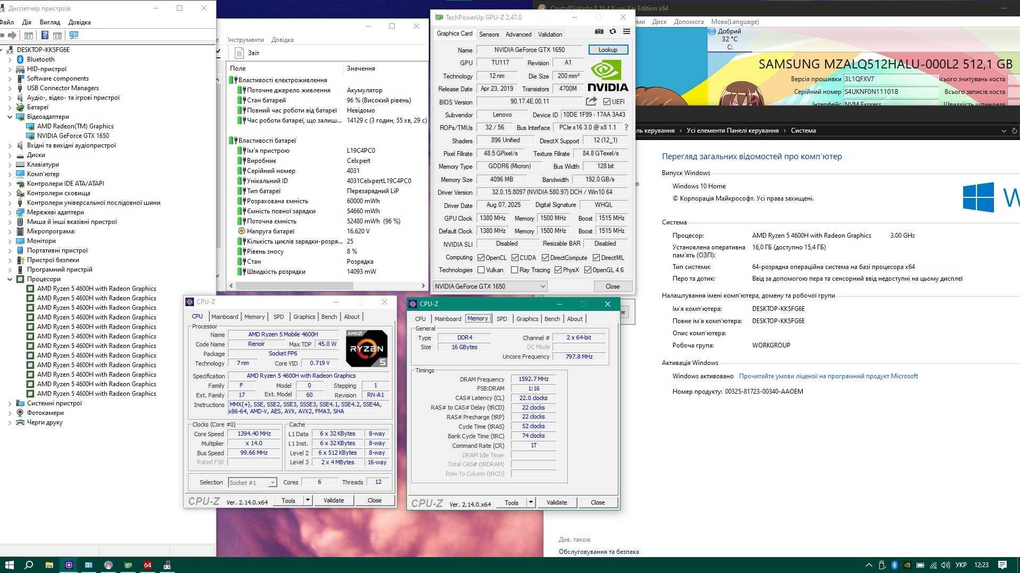This screenshot has height=573, width=1020.
Task: Click Validate button in CPU-Z CPU window
Action: [x=334, y=500]
